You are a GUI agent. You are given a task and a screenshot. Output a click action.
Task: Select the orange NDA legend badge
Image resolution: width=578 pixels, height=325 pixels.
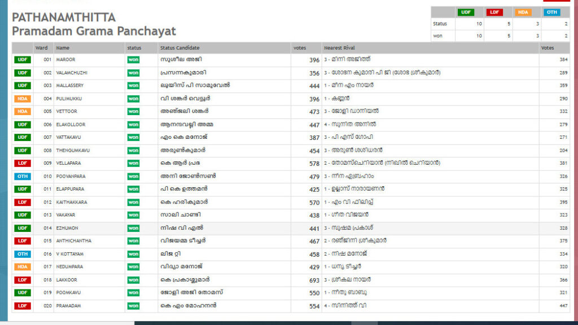(x=523, y=12)
